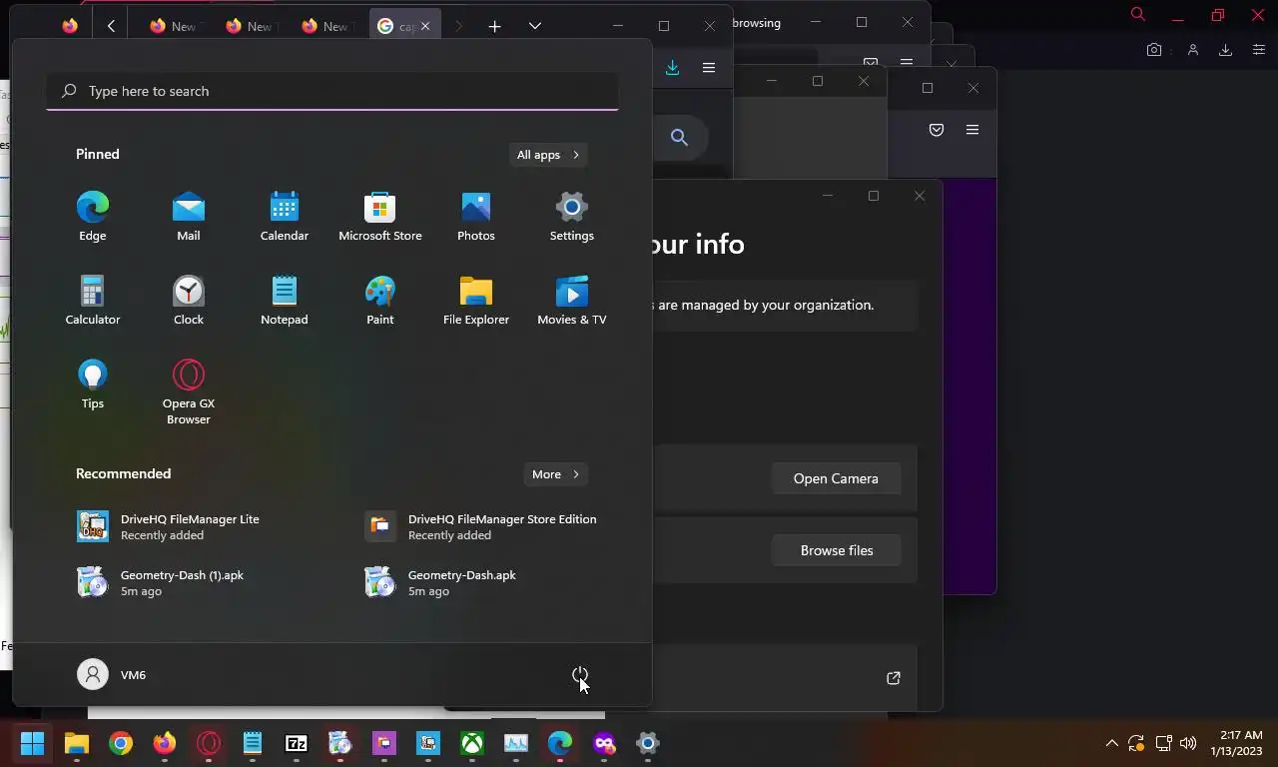Viewport: 1278px width, 767px height.
Task: Open a new Firefox tab with plus
Action: point(494,26)
